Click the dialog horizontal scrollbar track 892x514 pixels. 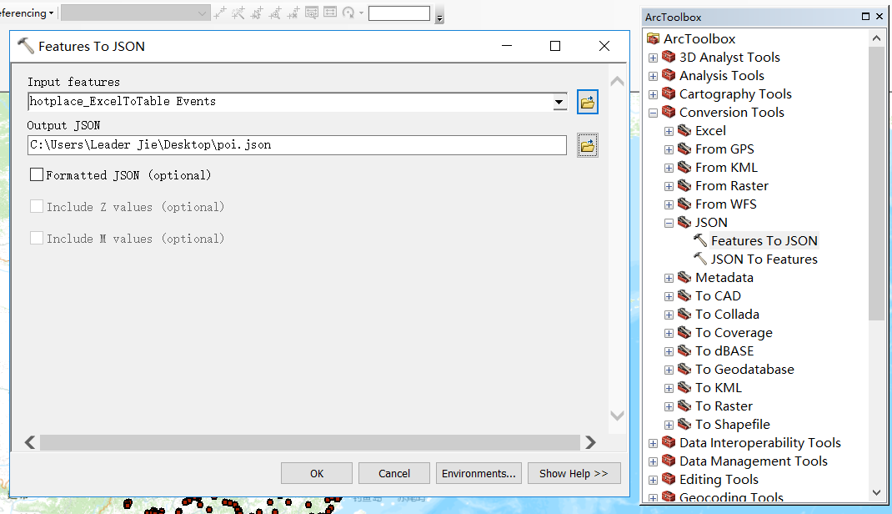coord(310,442)
